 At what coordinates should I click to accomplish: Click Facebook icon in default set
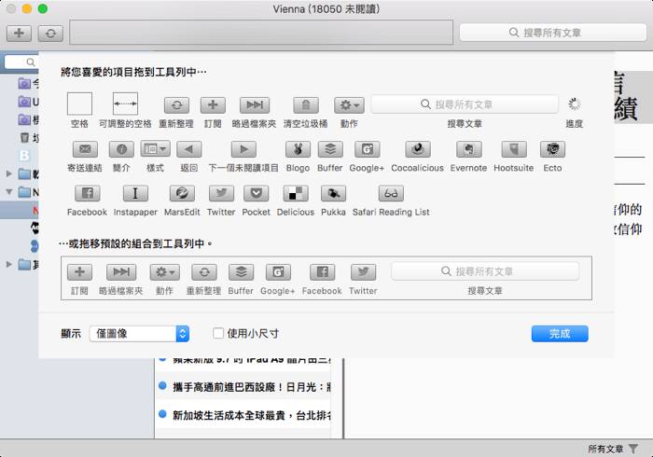323,272
